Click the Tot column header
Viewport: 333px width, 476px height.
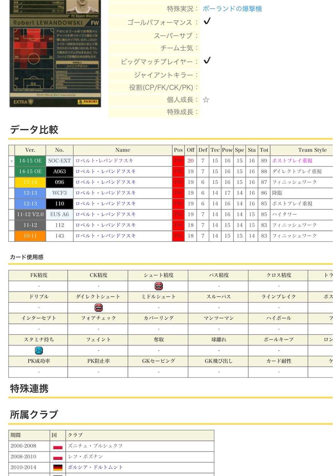[x=264, y=150]
